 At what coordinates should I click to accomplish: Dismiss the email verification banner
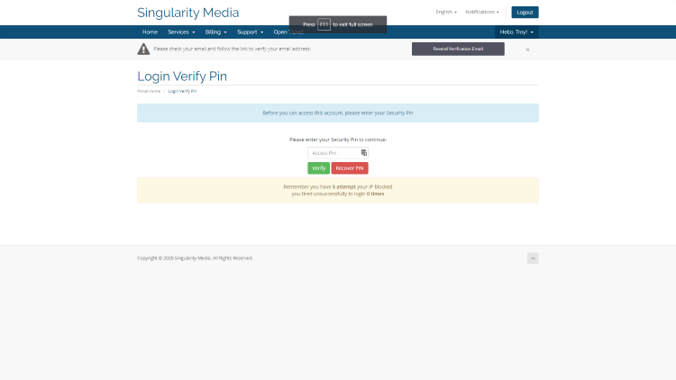click(527, 50)
